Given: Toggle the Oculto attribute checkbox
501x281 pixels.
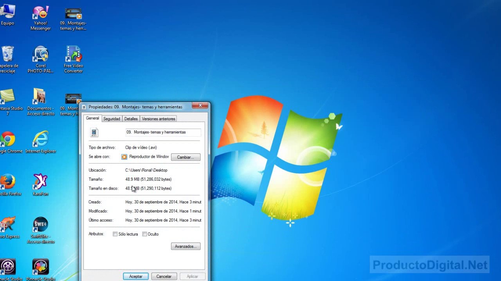Looking at the screenshot, I should click(144, 234).
